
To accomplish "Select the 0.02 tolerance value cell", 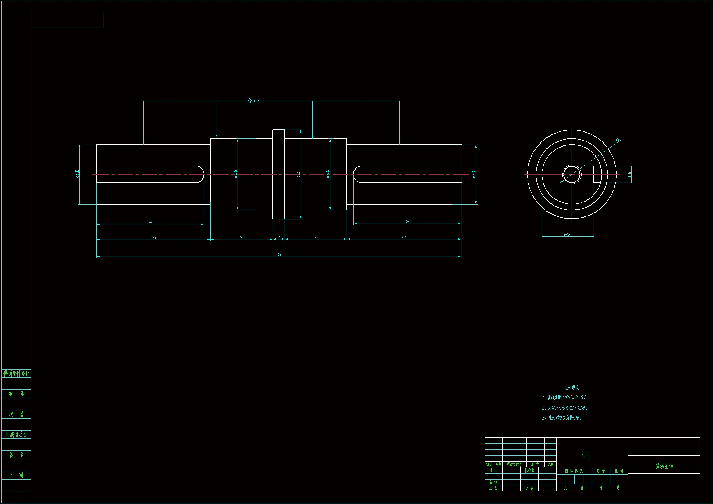I will coord(256,101).
